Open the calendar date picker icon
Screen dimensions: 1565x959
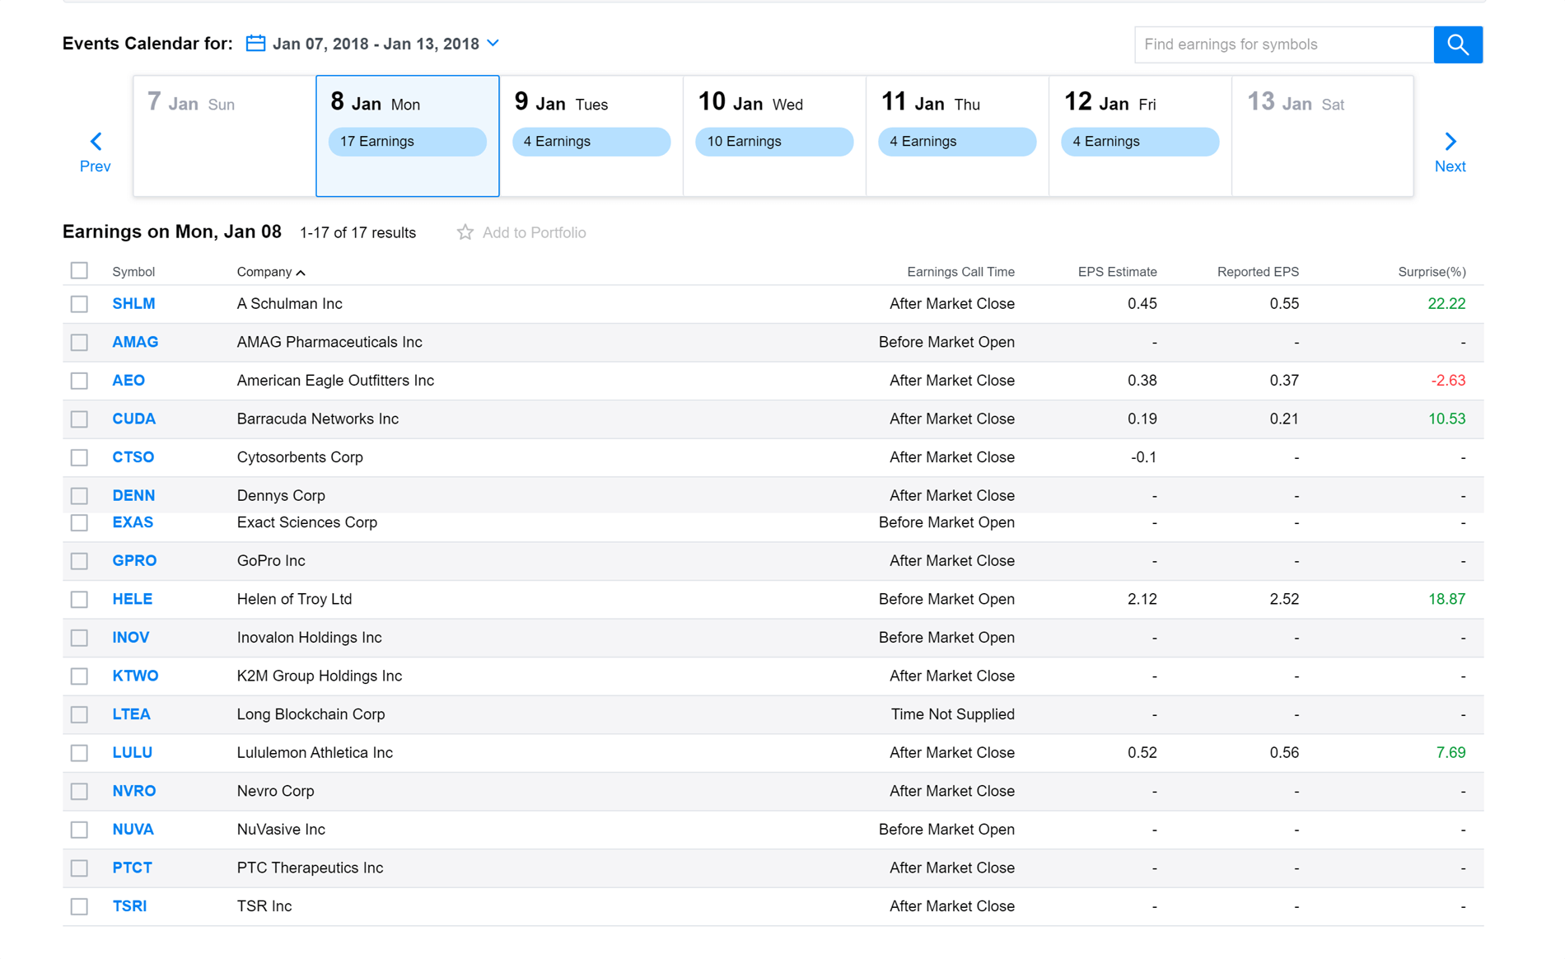tap(255, 43)
